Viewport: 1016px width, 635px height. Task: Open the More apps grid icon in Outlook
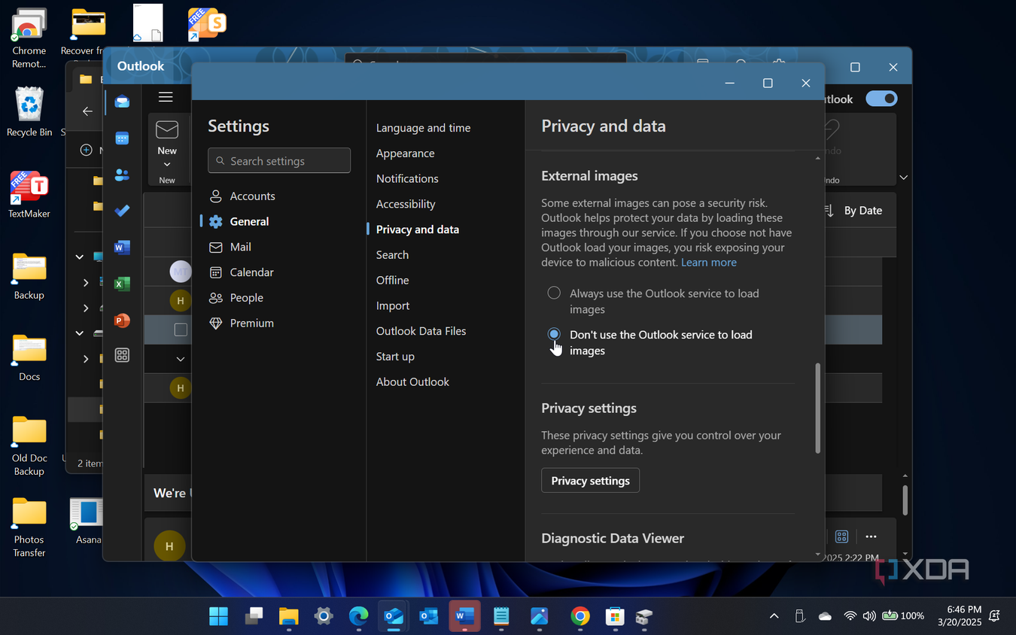(x=122, y=356)
